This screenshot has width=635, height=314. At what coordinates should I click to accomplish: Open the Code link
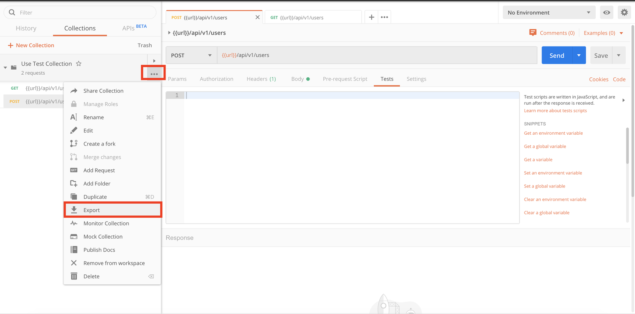click(x=619, y=79)
